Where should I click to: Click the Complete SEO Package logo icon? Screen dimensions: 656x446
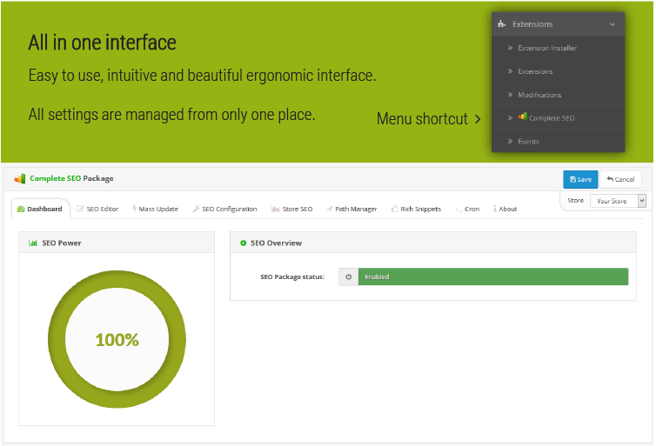pyautogui.click(x=20, y=179)
